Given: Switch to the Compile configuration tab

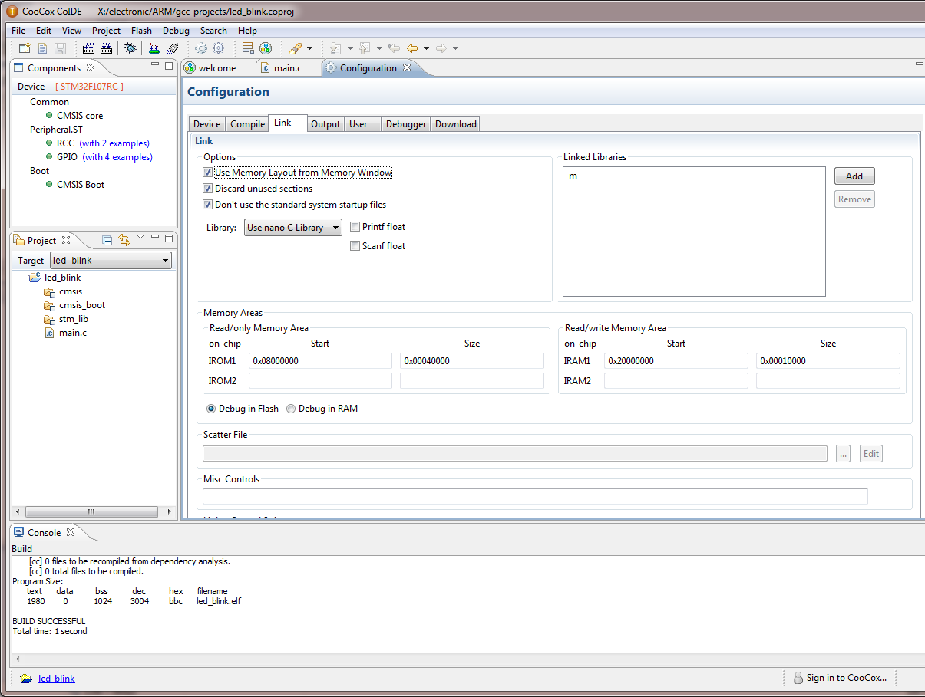Looking at the screenshot, I should [x=247, y=124].
